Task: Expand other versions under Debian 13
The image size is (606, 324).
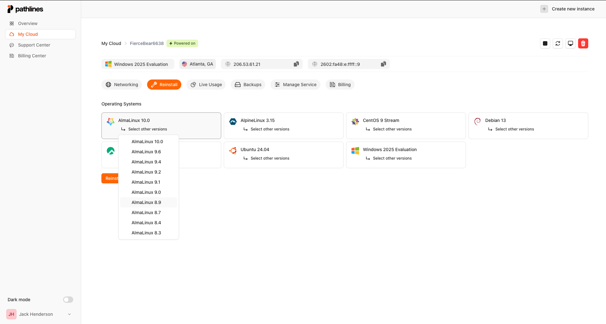Action: tap(514, 129)
